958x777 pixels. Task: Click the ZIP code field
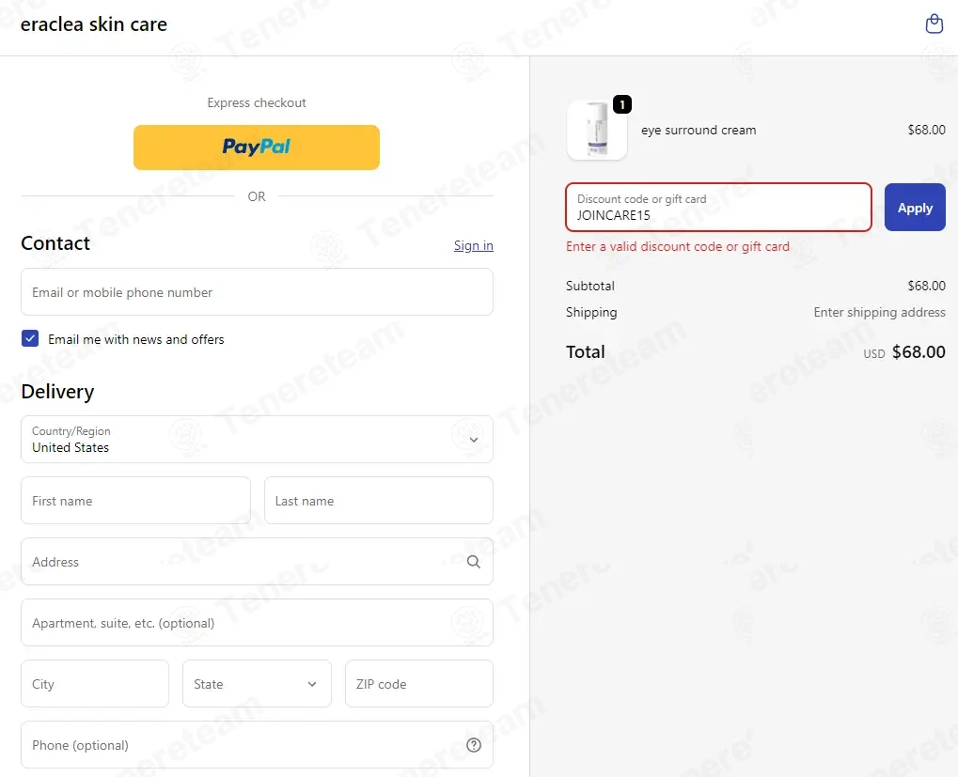[x=419, y=684]
